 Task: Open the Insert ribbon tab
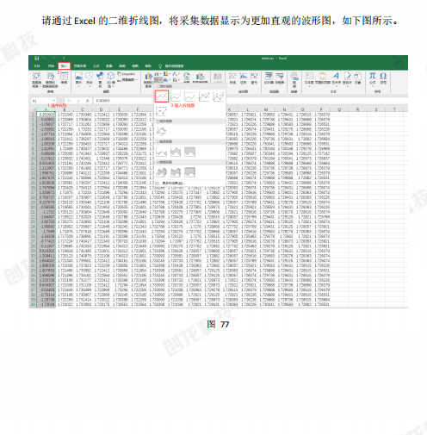64,65
